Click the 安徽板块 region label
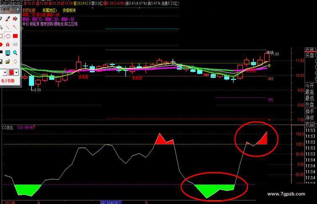Viewport: 317px width, 204px height. click(69, 10)
